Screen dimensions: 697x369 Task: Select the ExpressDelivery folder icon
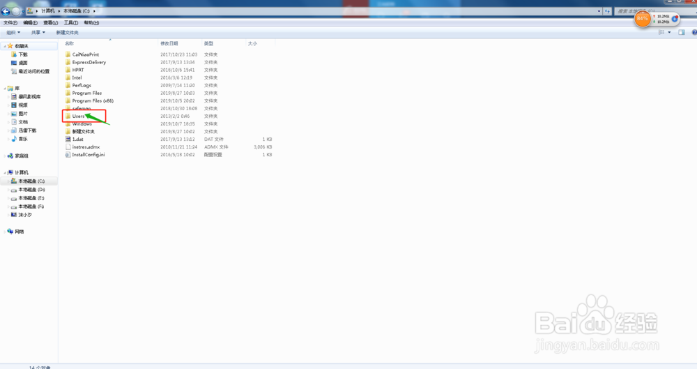68,62
